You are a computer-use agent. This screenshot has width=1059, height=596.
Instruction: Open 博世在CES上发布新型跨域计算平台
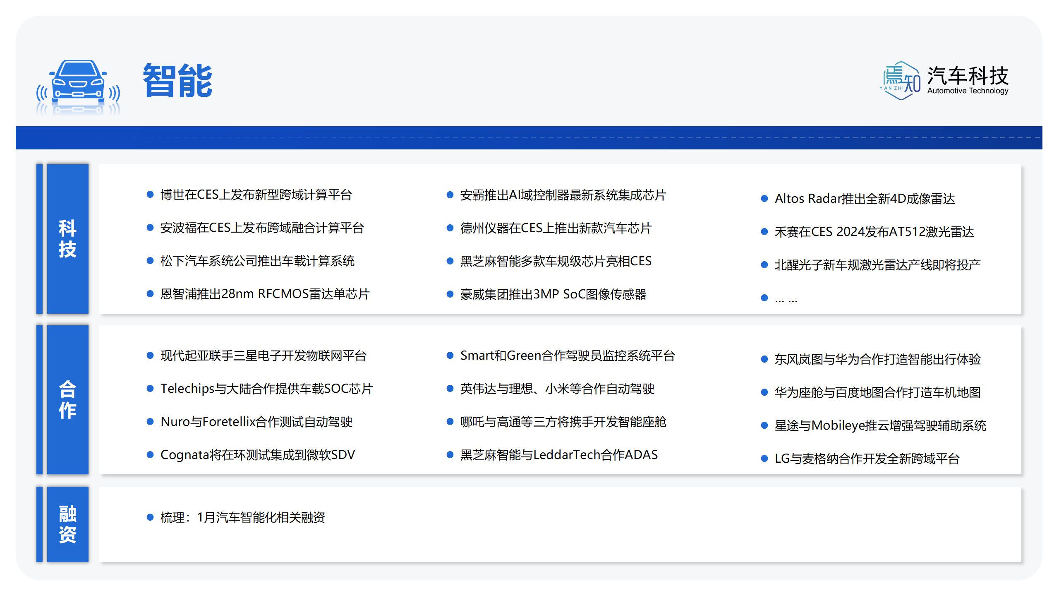[x=256, y=195]
